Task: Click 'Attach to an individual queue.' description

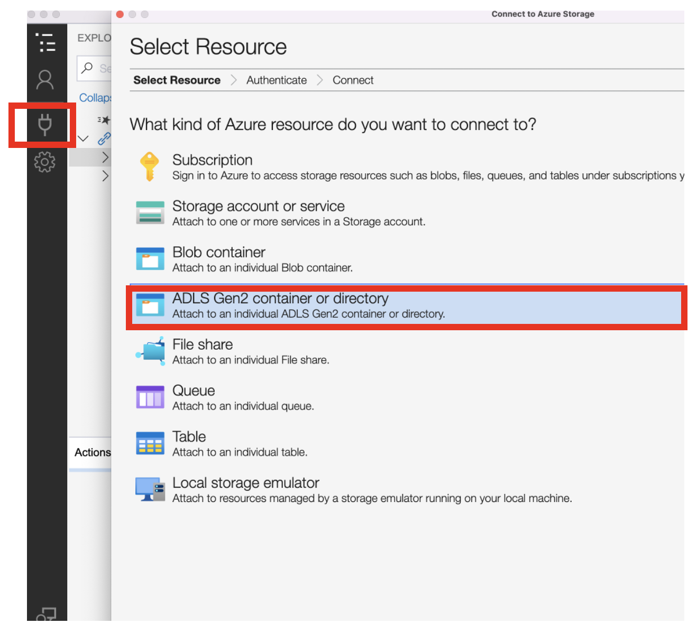Action: click(x=243, y=406)
